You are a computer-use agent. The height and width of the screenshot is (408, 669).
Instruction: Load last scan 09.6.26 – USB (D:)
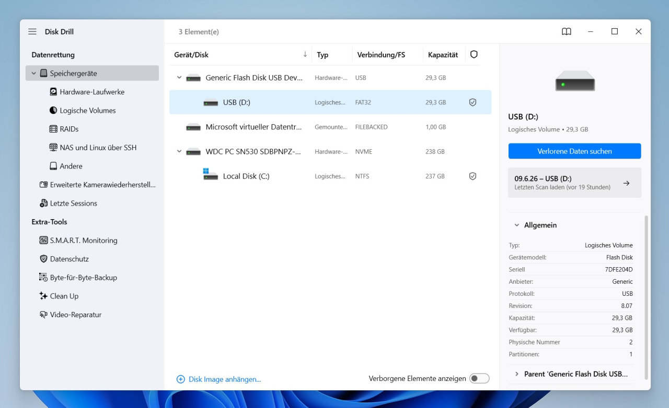coord(574,183)
